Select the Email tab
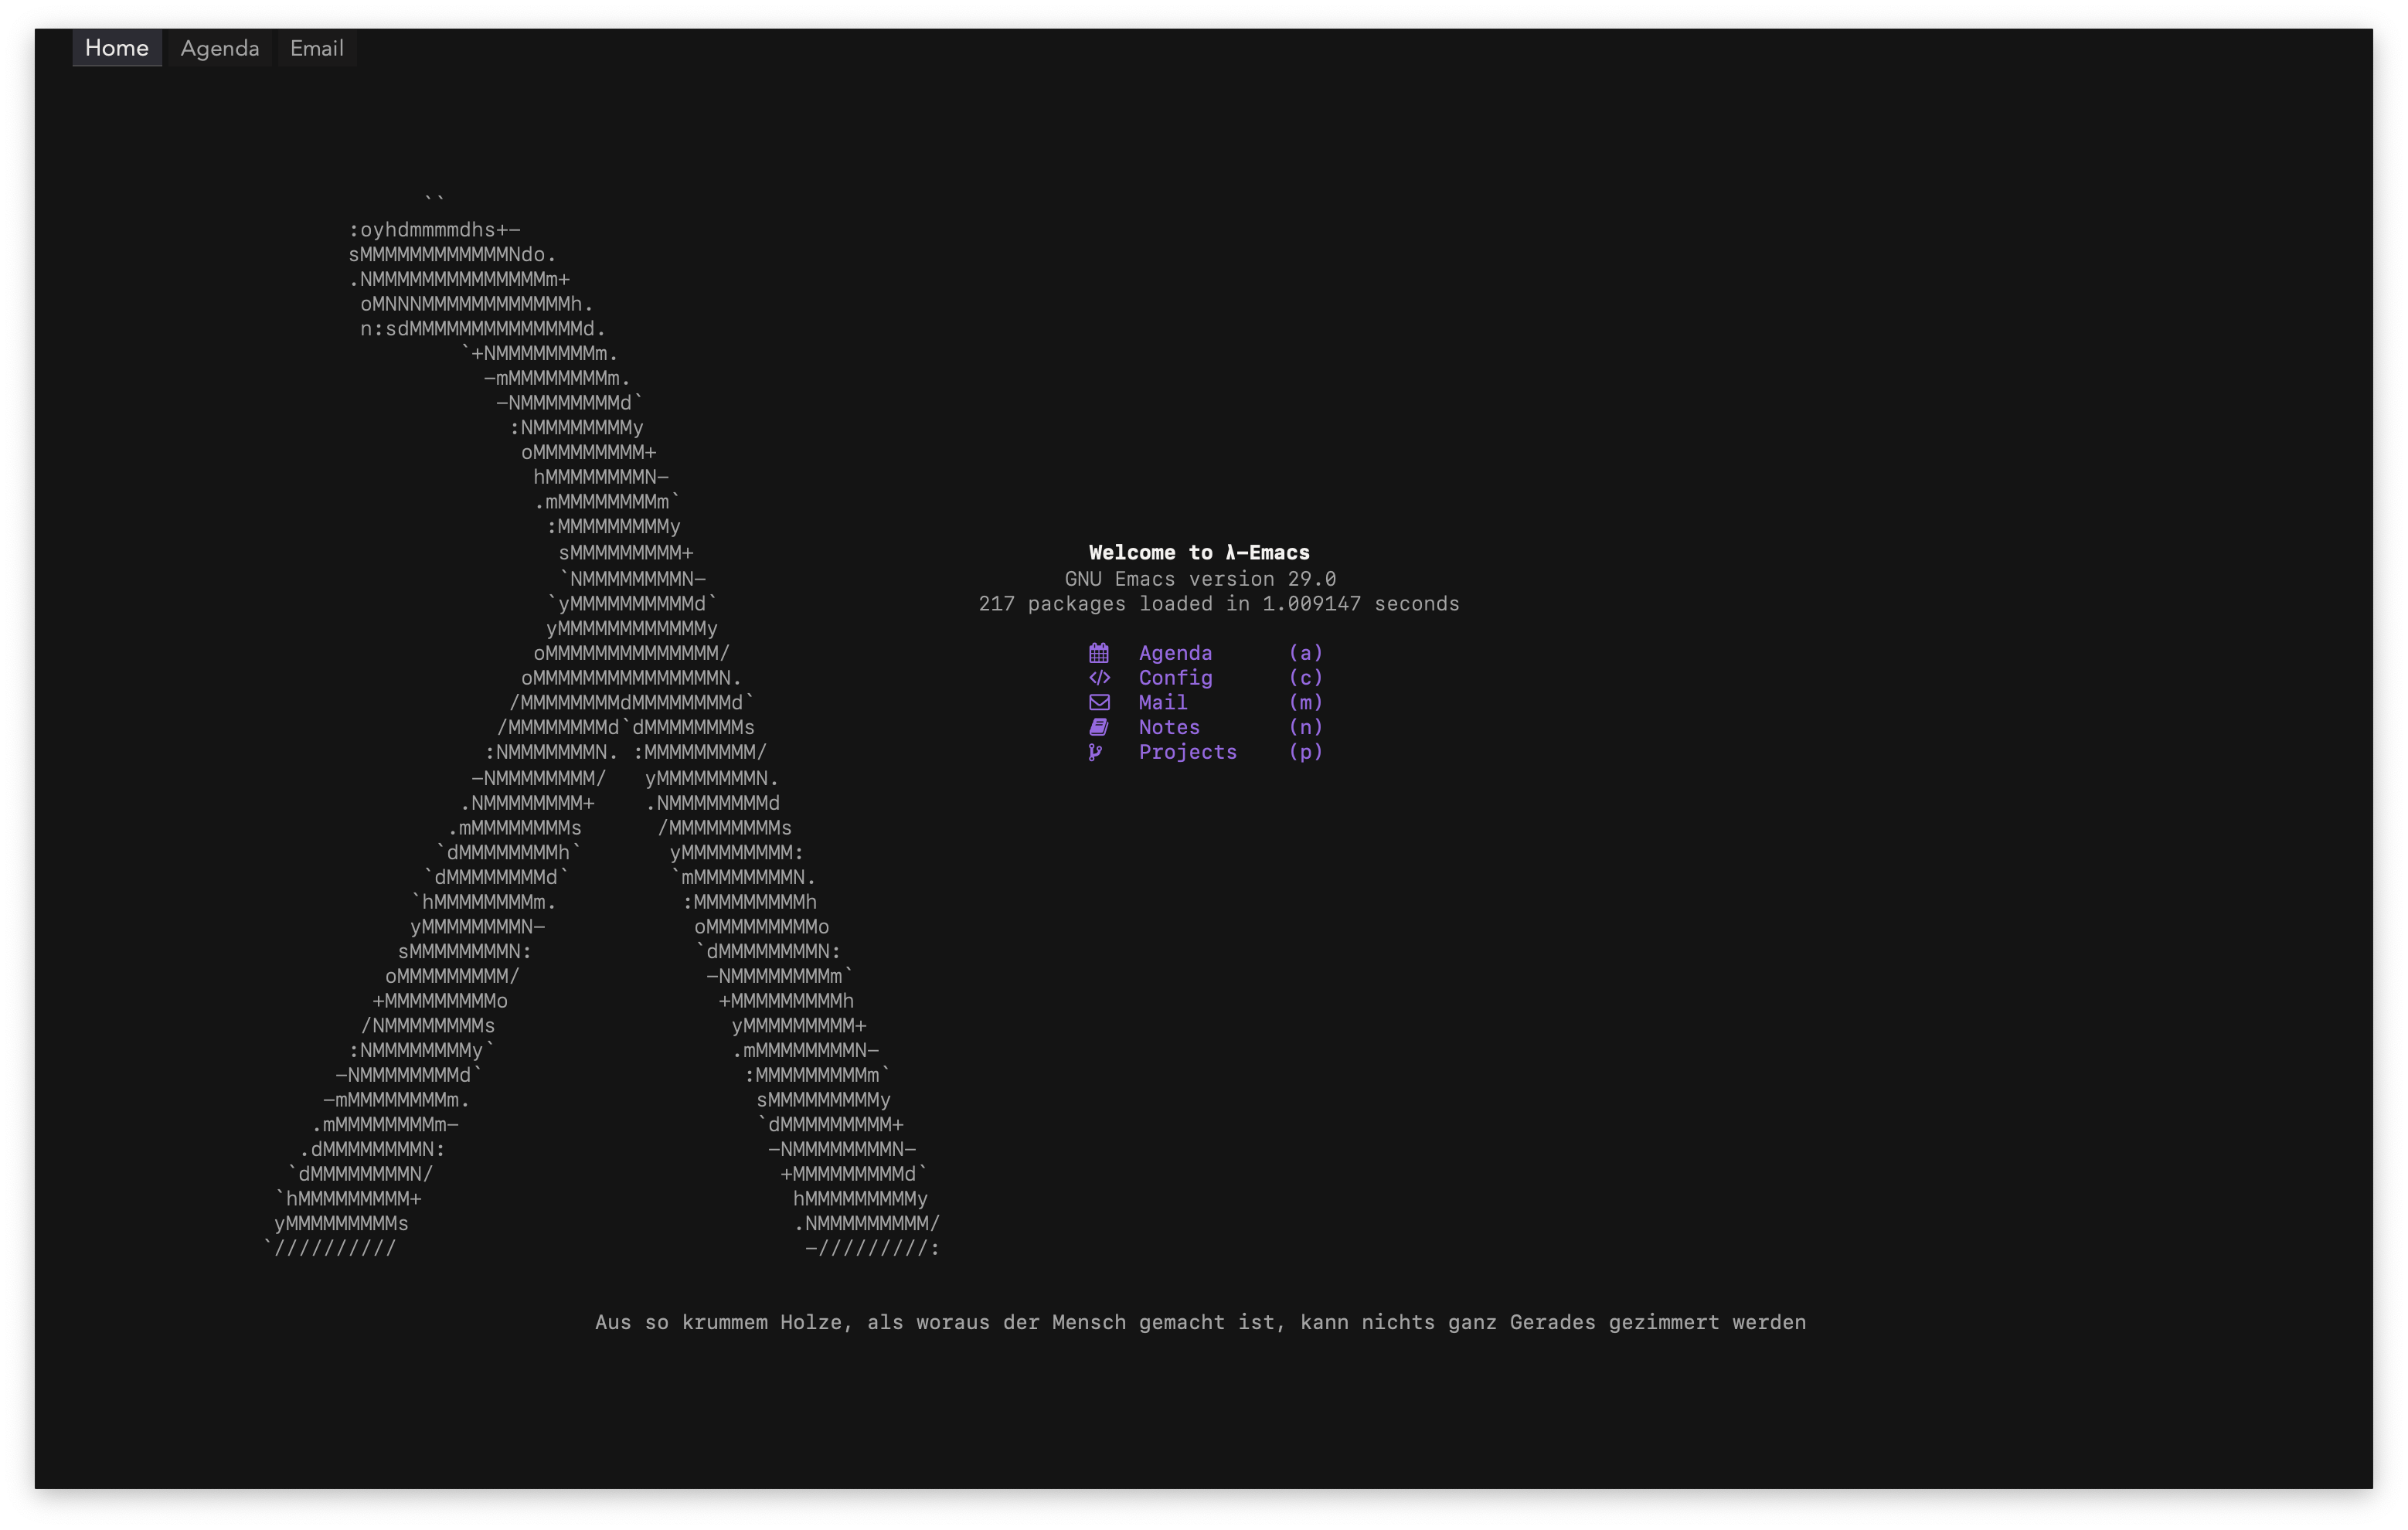The width and height of the screenshot is (2408, 1530). tap(316, 48)
